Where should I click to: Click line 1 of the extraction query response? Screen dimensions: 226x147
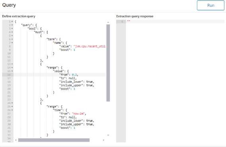tap(175, 22)
